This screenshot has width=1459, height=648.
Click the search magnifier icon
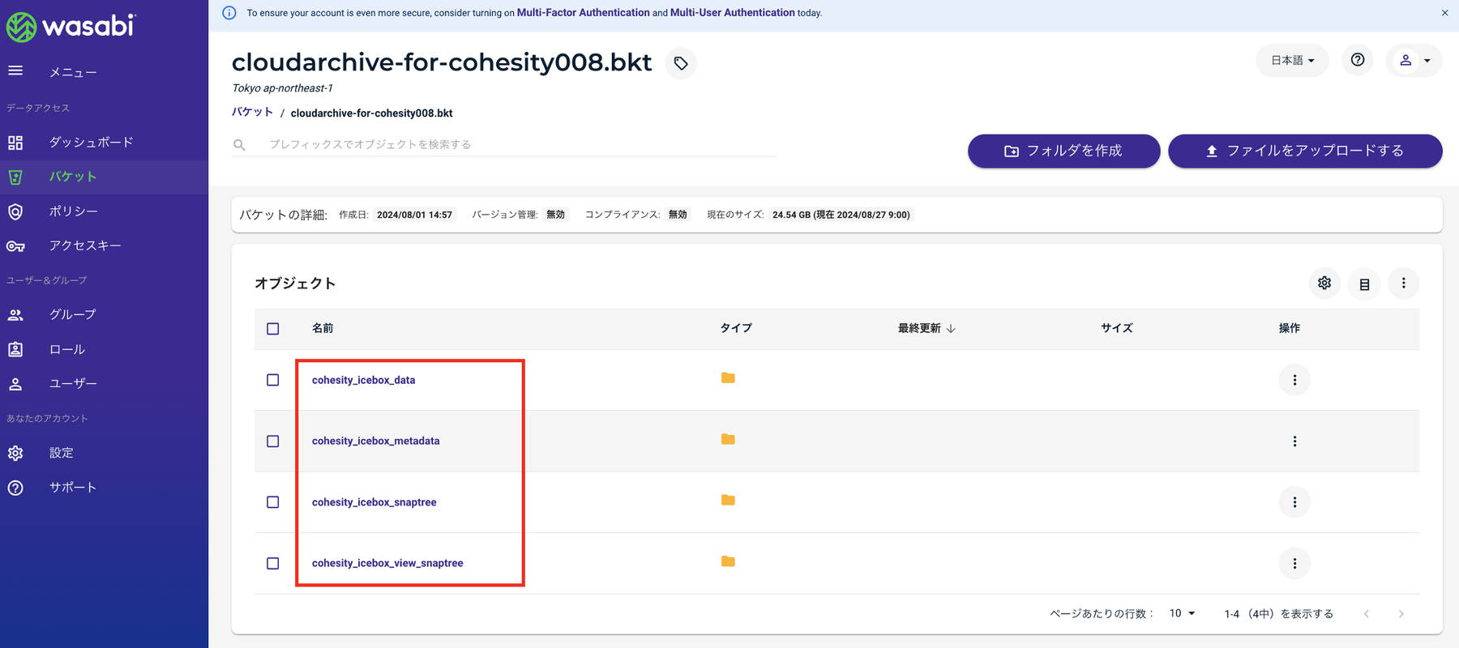[239, 145]
